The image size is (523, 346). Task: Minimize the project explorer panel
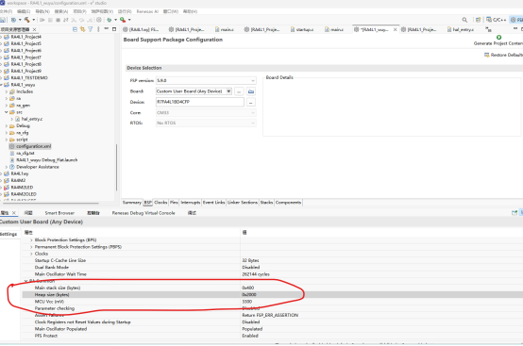[106, 29]
